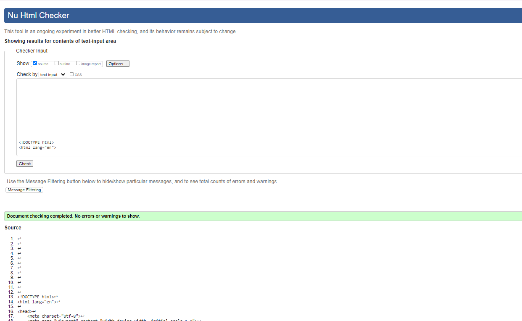Click source line 17 meta charset utf-8
The height and width of the screenshot is (321, 522).
coord(54,316)
